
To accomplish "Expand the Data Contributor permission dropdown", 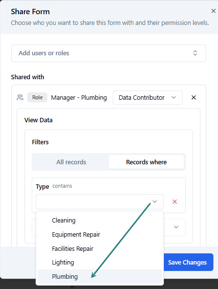I will [148, 97].
